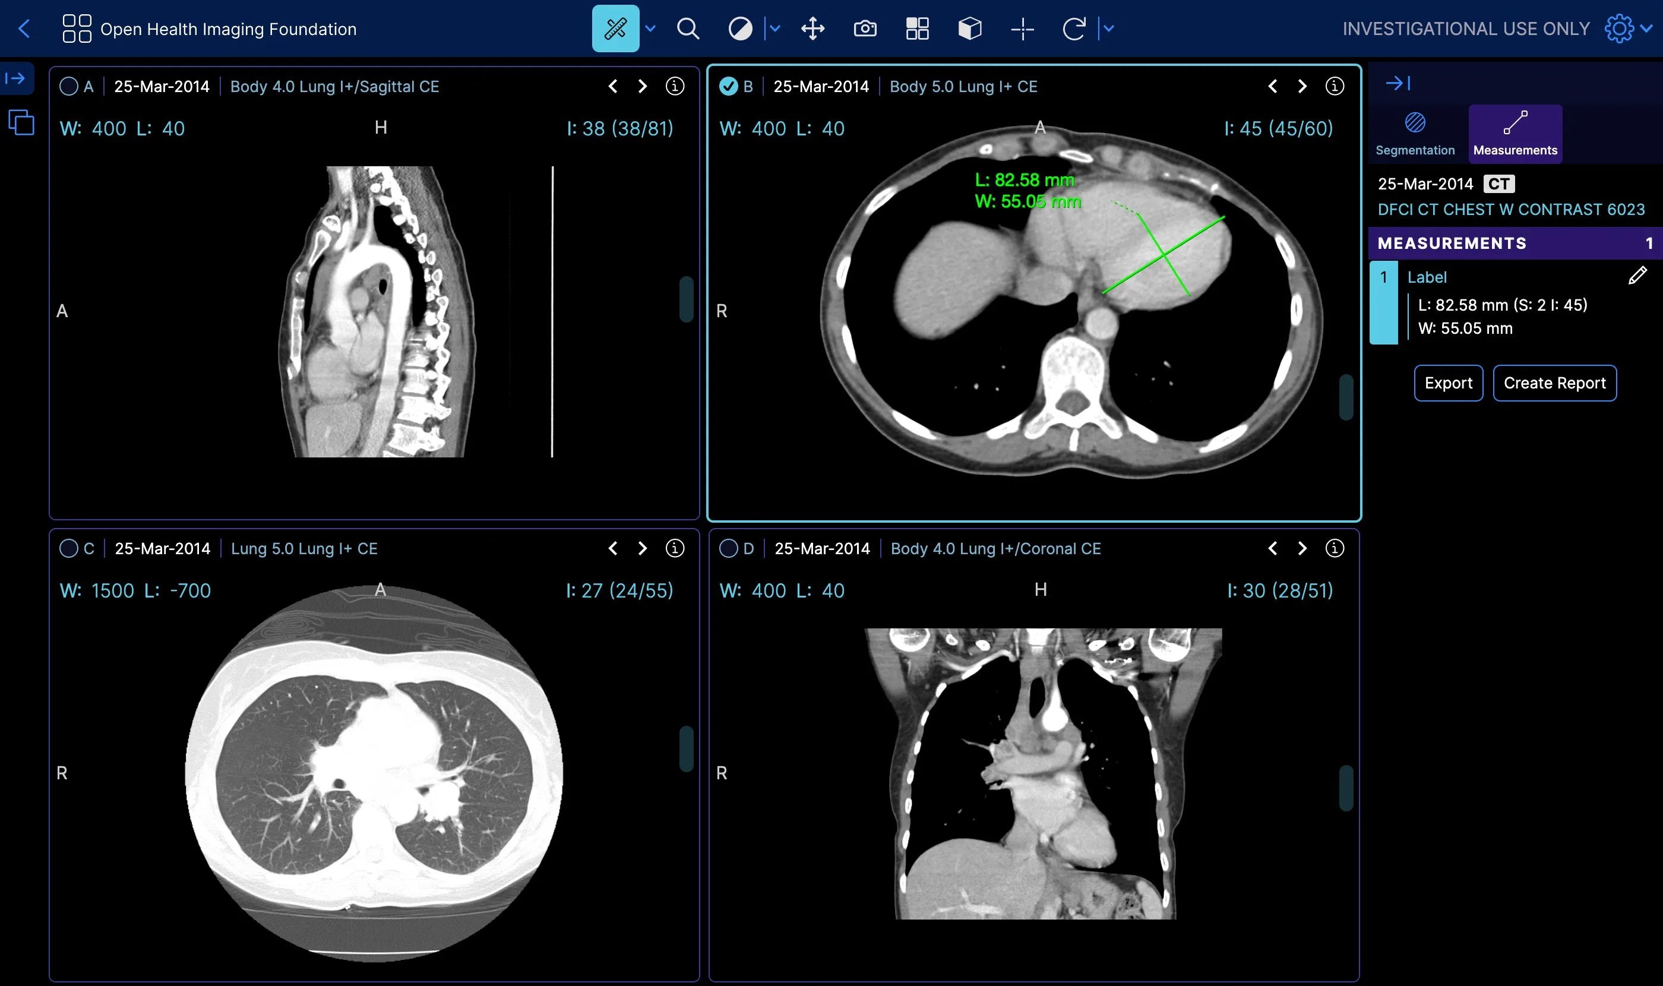
Task: Toggle viewport C selection circle
Action: tap(68, 548)
